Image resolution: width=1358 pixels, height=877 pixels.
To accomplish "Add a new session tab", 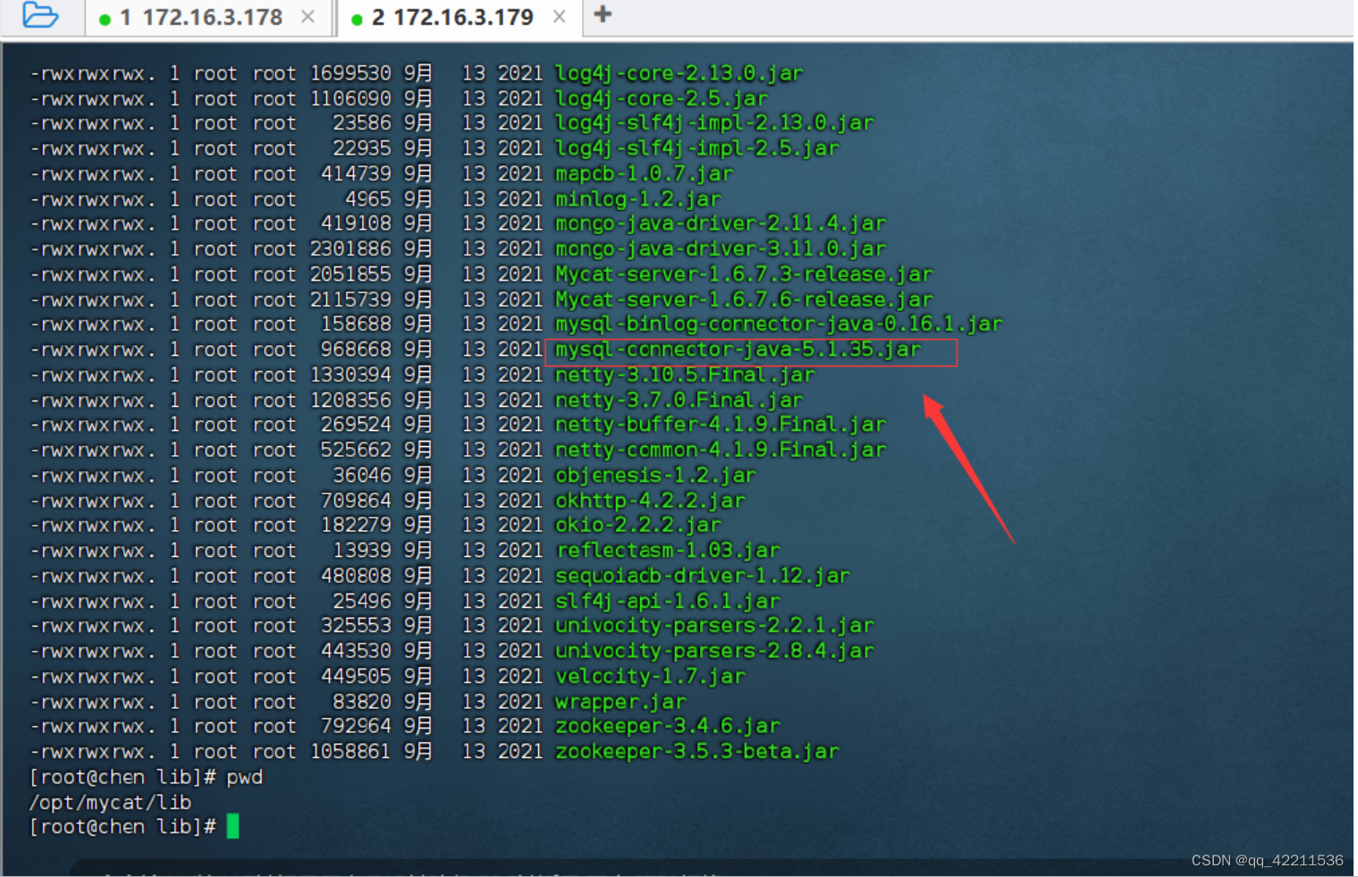I will (603, 14).
